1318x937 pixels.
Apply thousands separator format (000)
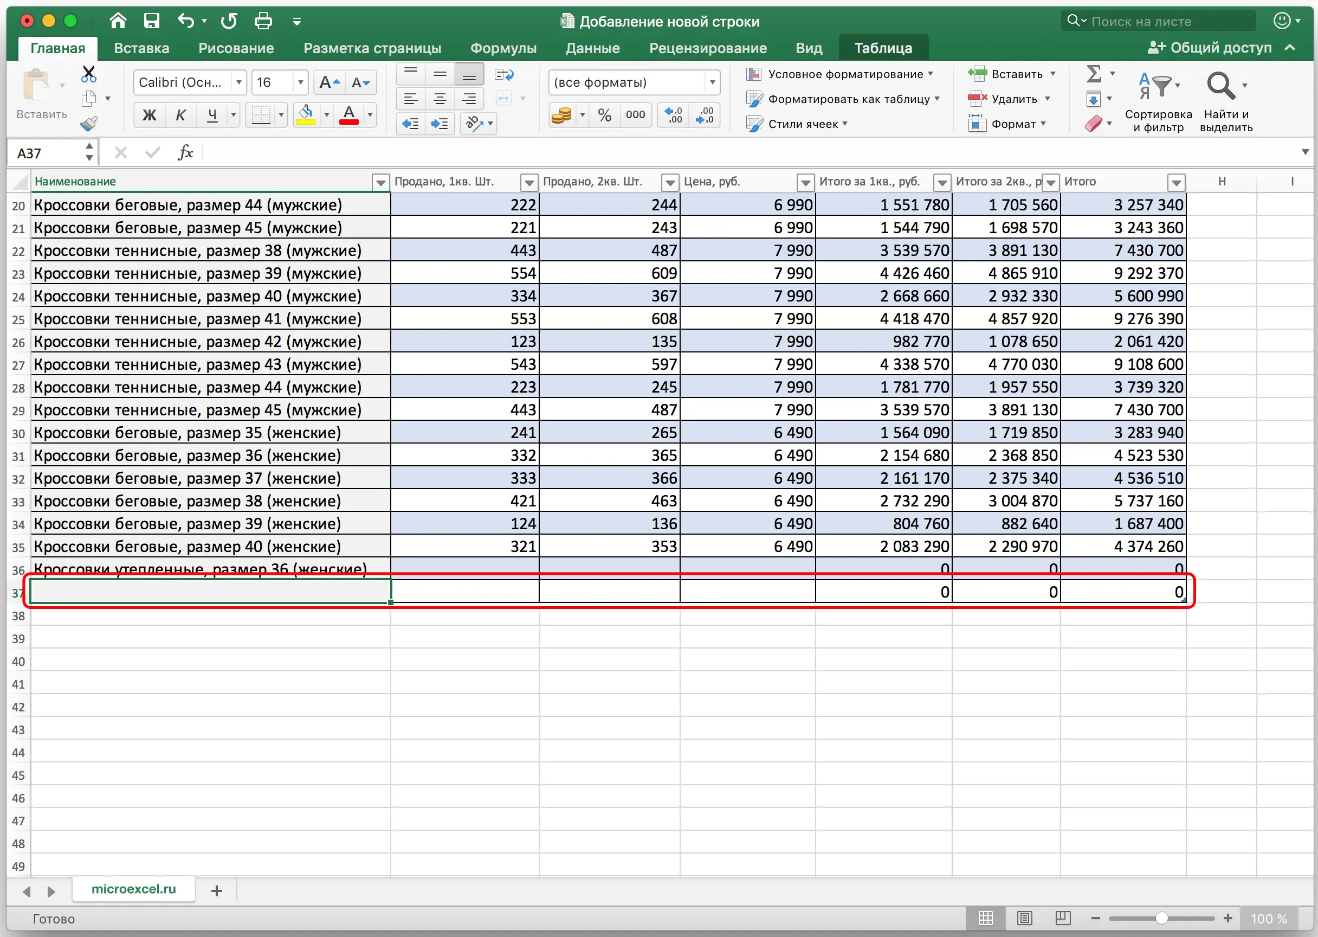click(635, 115)
